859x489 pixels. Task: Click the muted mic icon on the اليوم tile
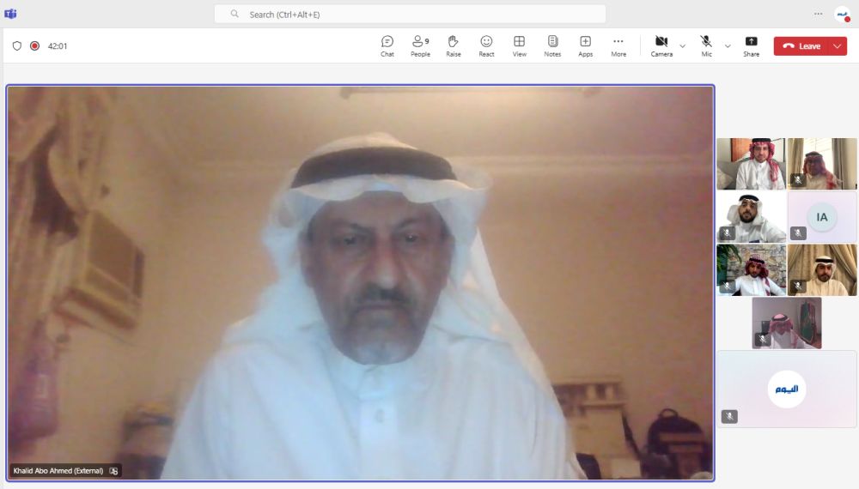pyautogui.click(x=729, y=416)
